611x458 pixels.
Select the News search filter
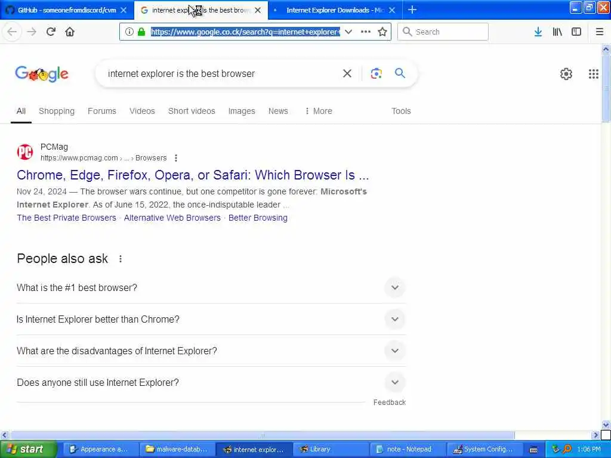tap(278, 111)
